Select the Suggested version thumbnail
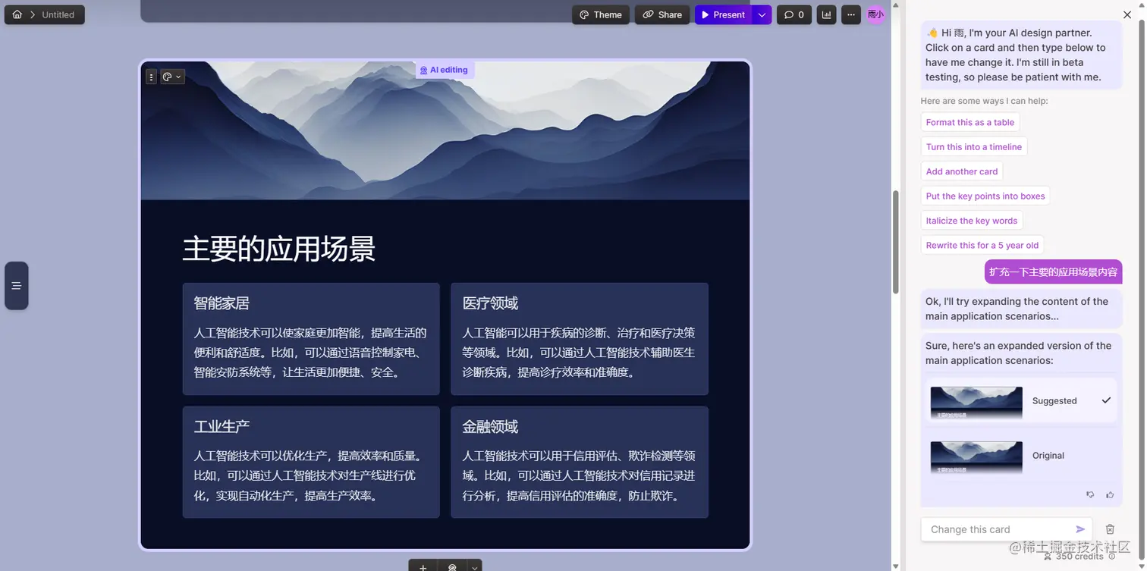Screen dimensions: 1147x571 [976, 403]
